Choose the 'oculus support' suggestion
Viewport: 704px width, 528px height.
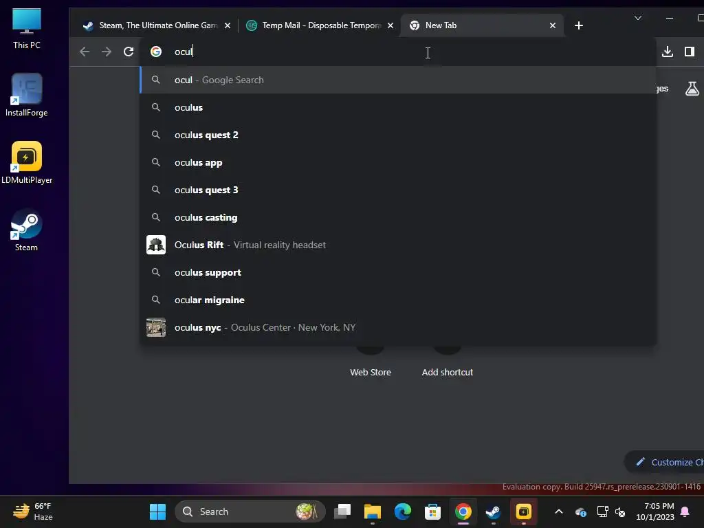(x=398, y=272)
